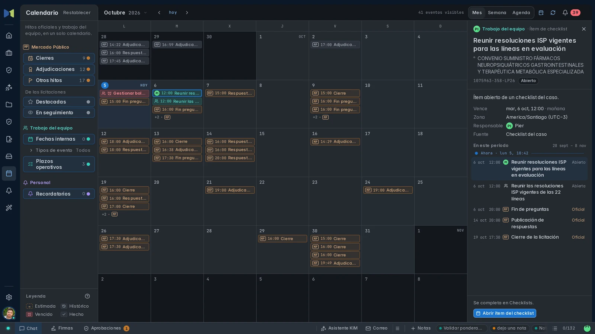The image size is (595, 334).
Task: Open the briefcase icon in the left sidebar
Action: click(x=9, y=53)
